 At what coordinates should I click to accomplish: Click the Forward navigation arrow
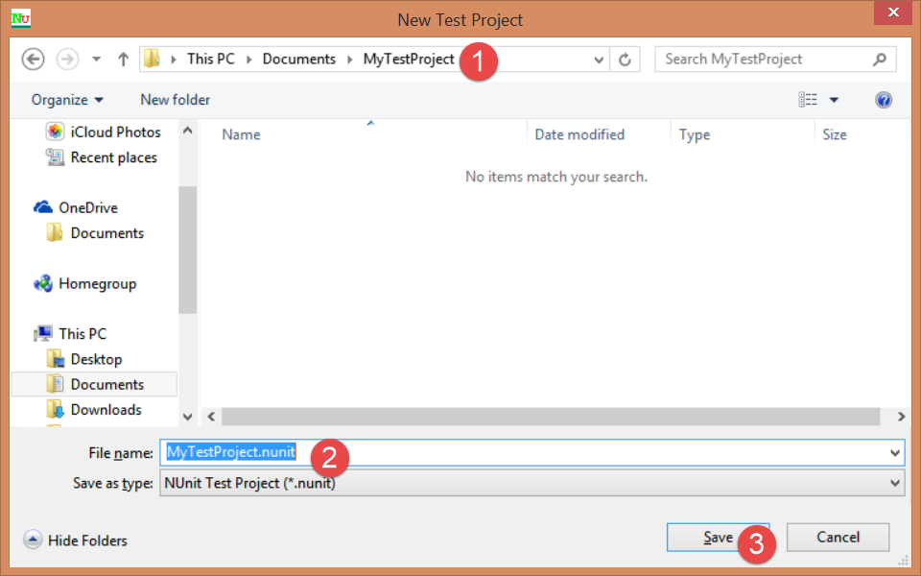[x=67, y=59]
